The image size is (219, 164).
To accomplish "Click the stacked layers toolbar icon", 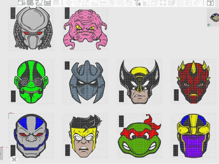I will [172, 3].
